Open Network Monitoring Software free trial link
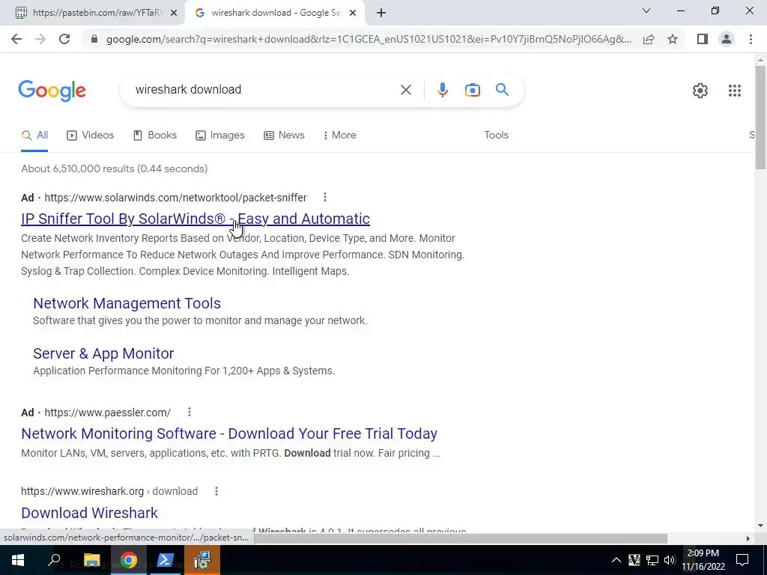The width and height of the screenshot is (767, 575). pyautogui.click(x=229, y=433)
